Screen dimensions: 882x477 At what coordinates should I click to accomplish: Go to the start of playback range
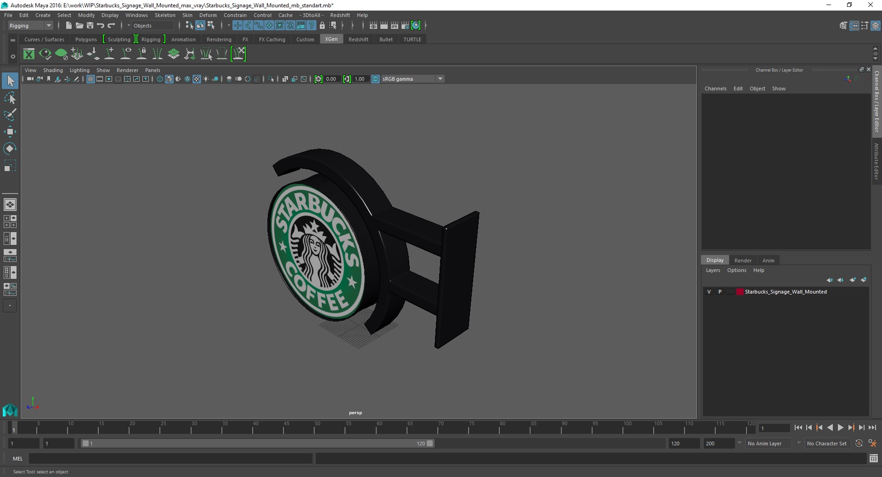[x=798, y=427]
